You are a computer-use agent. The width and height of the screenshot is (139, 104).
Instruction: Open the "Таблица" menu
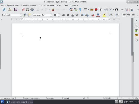50,5
